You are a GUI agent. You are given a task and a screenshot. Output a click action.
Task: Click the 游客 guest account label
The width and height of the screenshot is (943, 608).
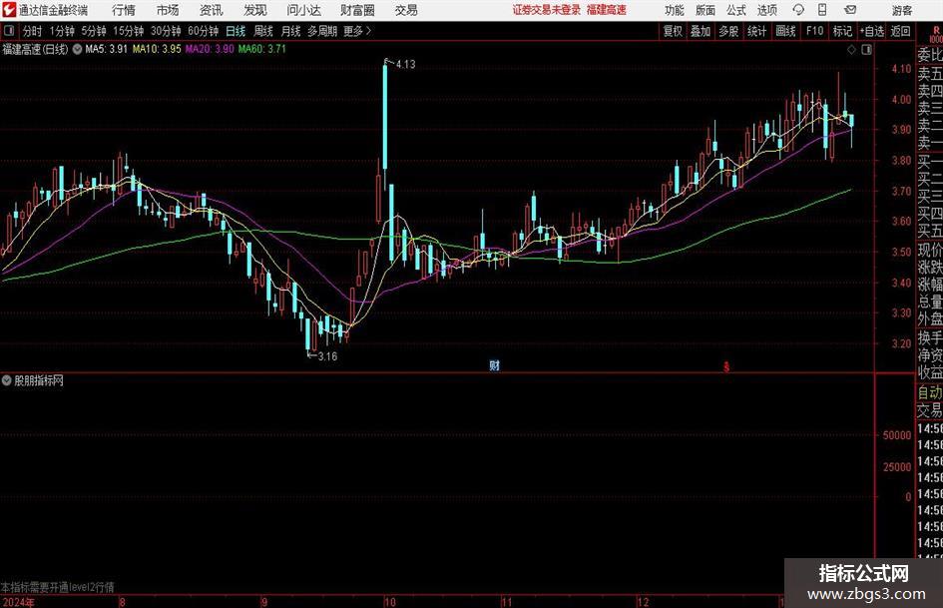click(x=902, y=10)
